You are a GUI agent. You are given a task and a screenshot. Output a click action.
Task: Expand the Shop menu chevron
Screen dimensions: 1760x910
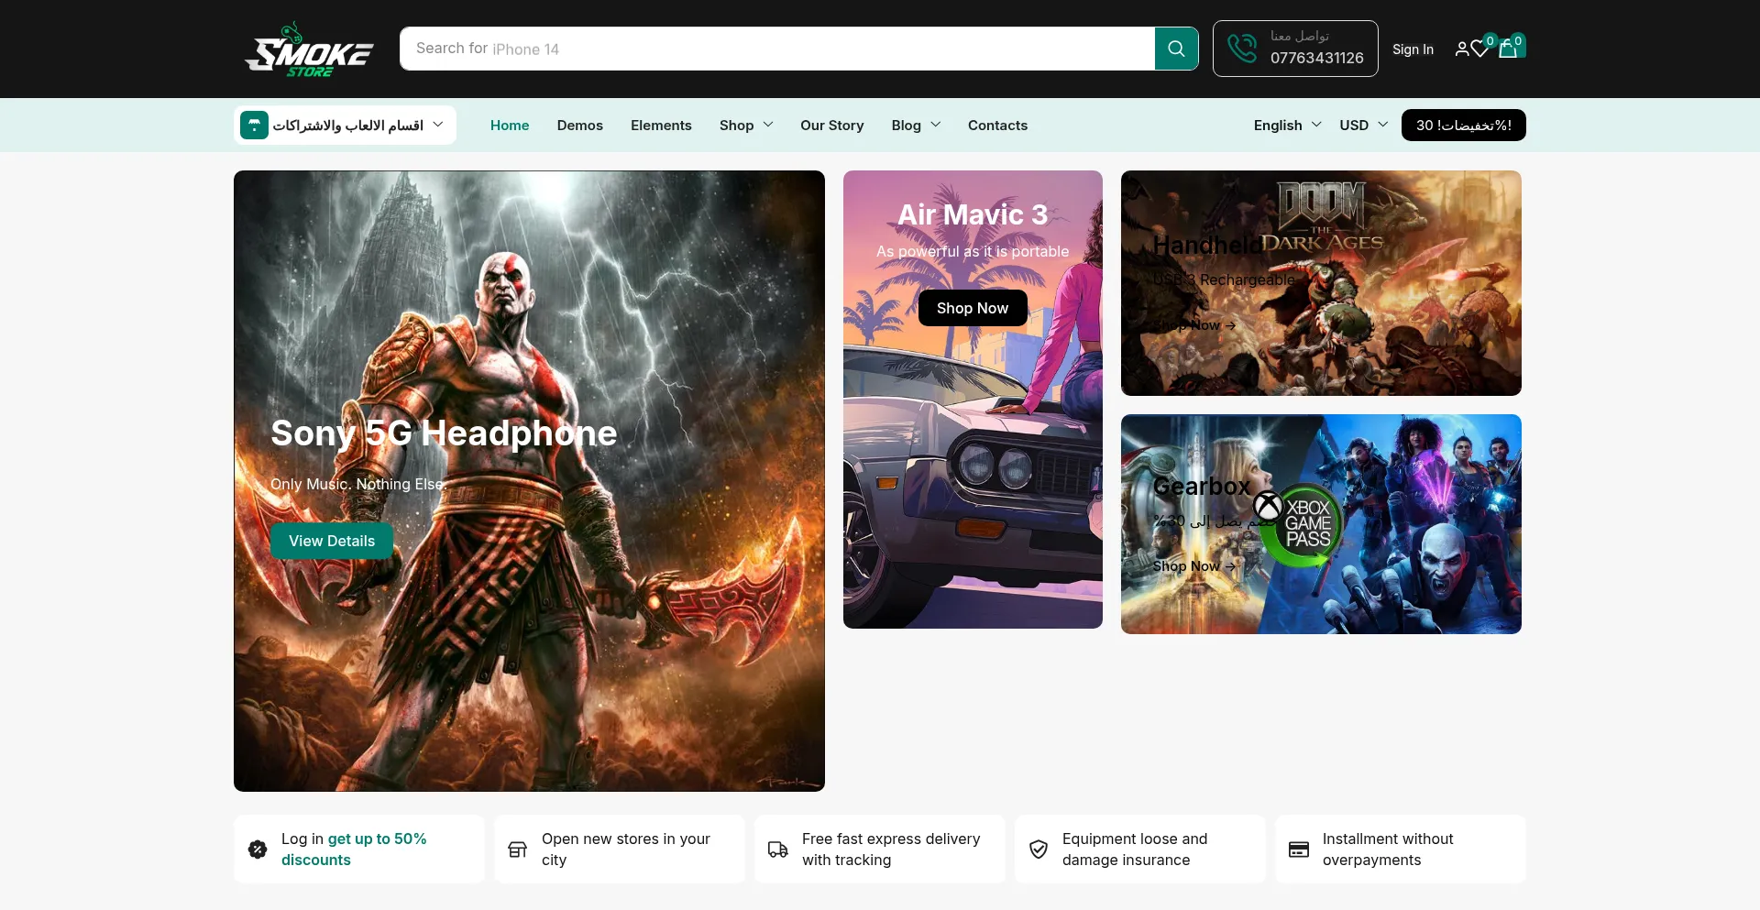click(768, 125)
